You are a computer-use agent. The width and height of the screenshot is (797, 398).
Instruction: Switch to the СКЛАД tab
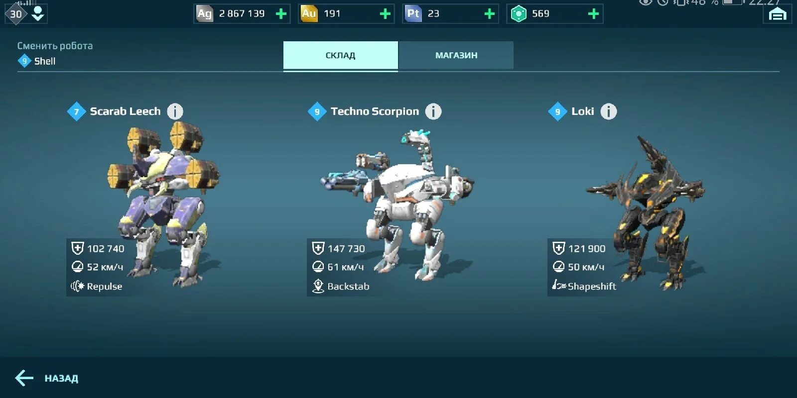point(341,55)
